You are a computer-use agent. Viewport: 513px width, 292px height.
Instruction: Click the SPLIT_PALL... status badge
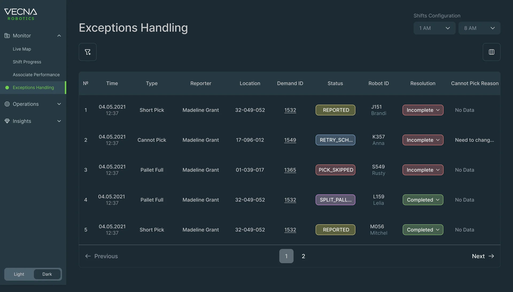click(x=335, y=200)
